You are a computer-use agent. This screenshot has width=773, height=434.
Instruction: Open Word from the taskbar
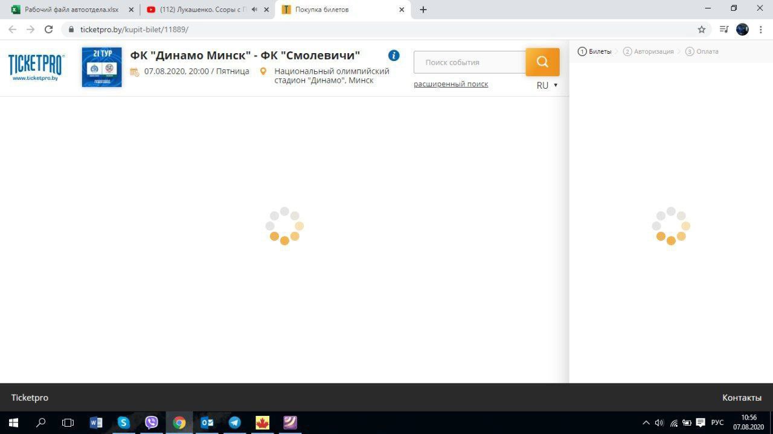96,423
